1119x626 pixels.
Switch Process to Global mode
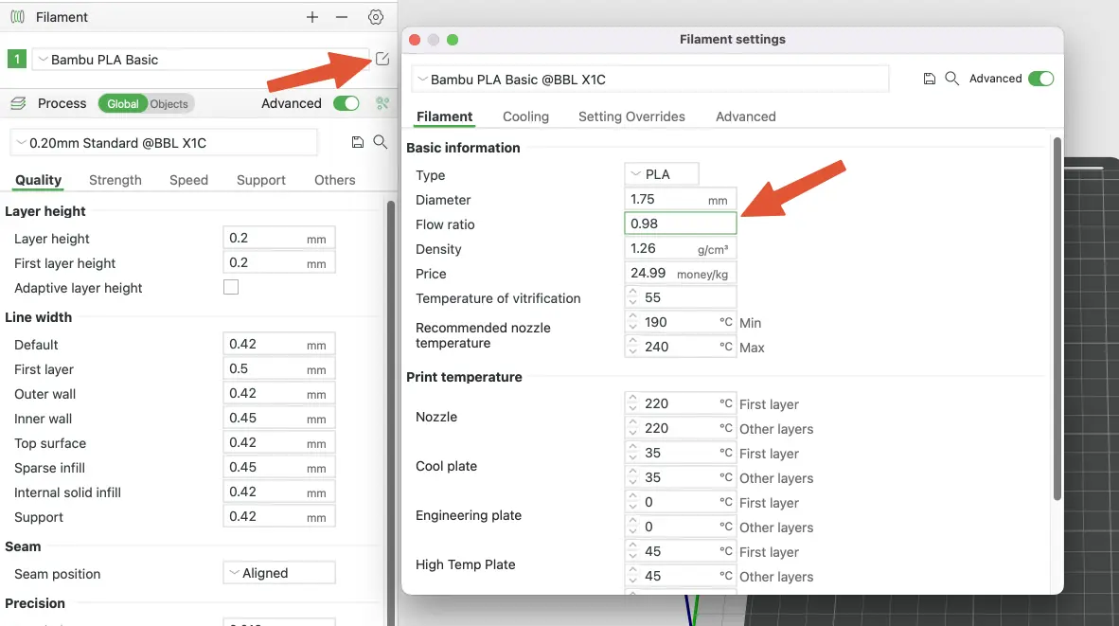(123, 103)
